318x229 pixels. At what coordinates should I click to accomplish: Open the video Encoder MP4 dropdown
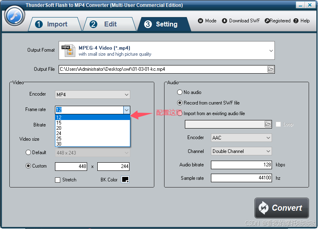click(92, 95)
